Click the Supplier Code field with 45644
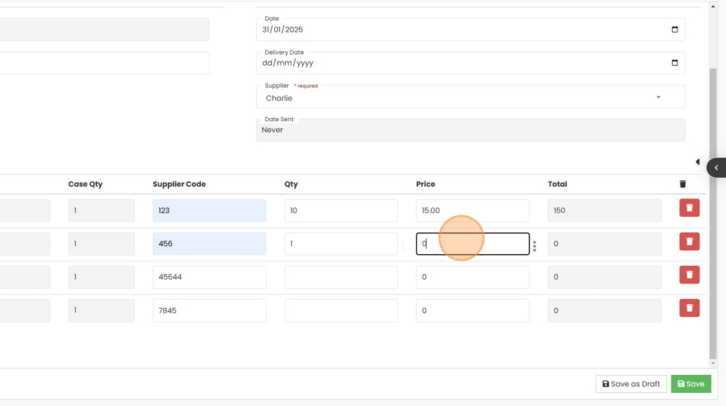Image resolution: width=726 pixels, height=406 pixels. pos(209,278)
